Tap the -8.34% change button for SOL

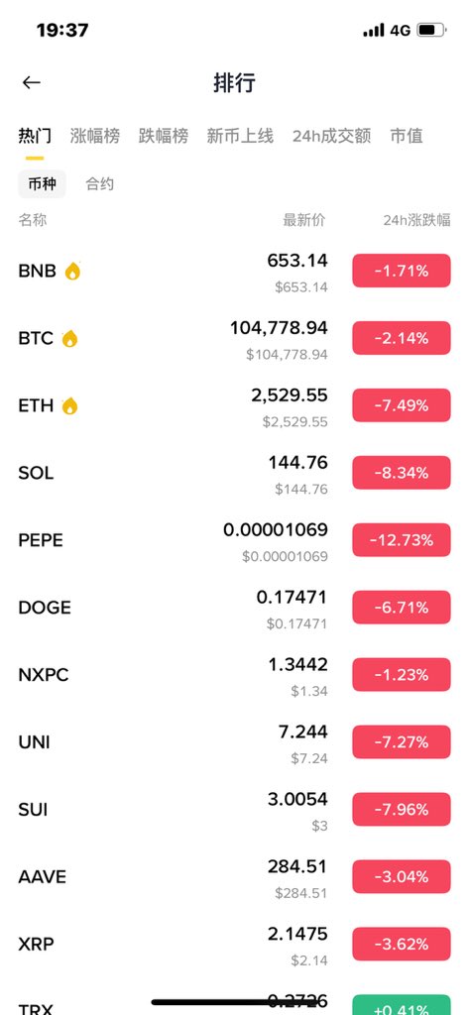coord(402,473)
